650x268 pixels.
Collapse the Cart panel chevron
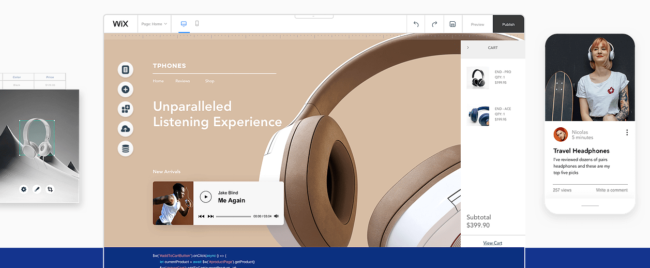pos(468,48)
